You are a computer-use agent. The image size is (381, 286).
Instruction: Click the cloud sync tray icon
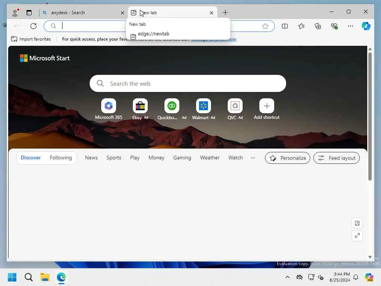(300, 277)
